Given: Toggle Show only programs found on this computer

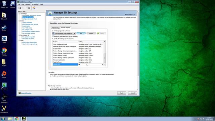Looking at the screenshot, I should coord(53,36).
